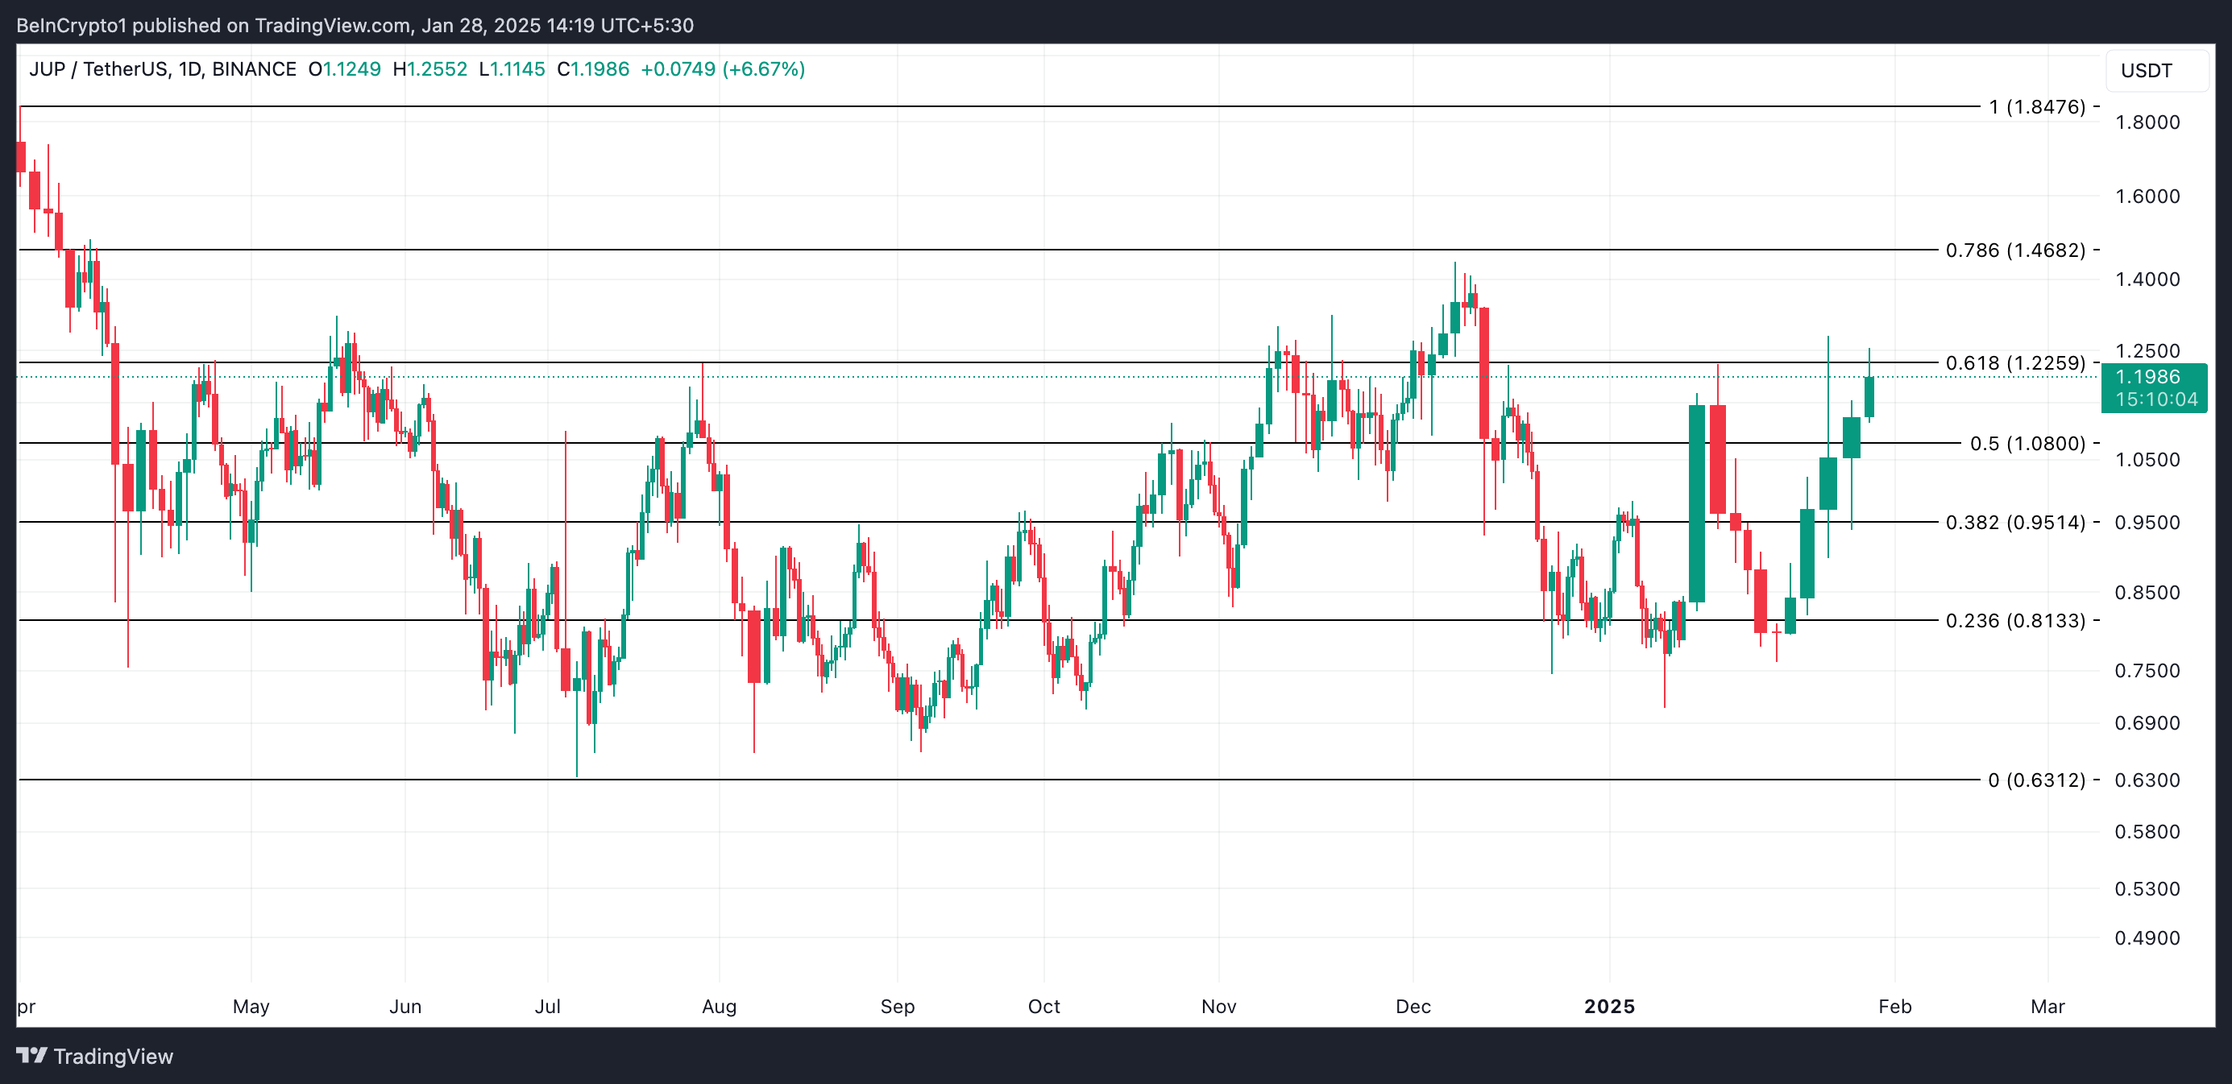Click the Feb label on time axis
This screenshot has height=1084, width=2232.
click(1894, 1006)
